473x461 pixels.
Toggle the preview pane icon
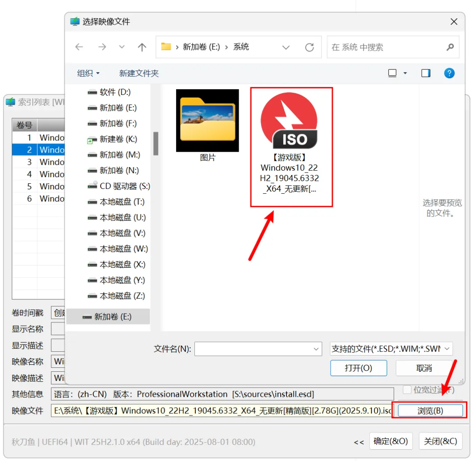click(426, 73)
